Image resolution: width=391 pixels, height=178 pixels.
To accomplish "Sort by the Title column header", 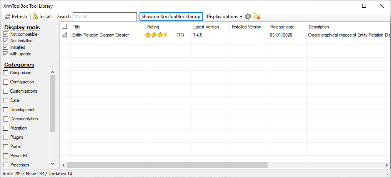I will point(108,27).
